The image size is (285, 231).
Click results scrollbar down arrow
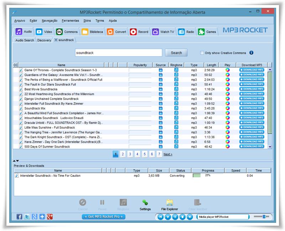click(270, 147)
